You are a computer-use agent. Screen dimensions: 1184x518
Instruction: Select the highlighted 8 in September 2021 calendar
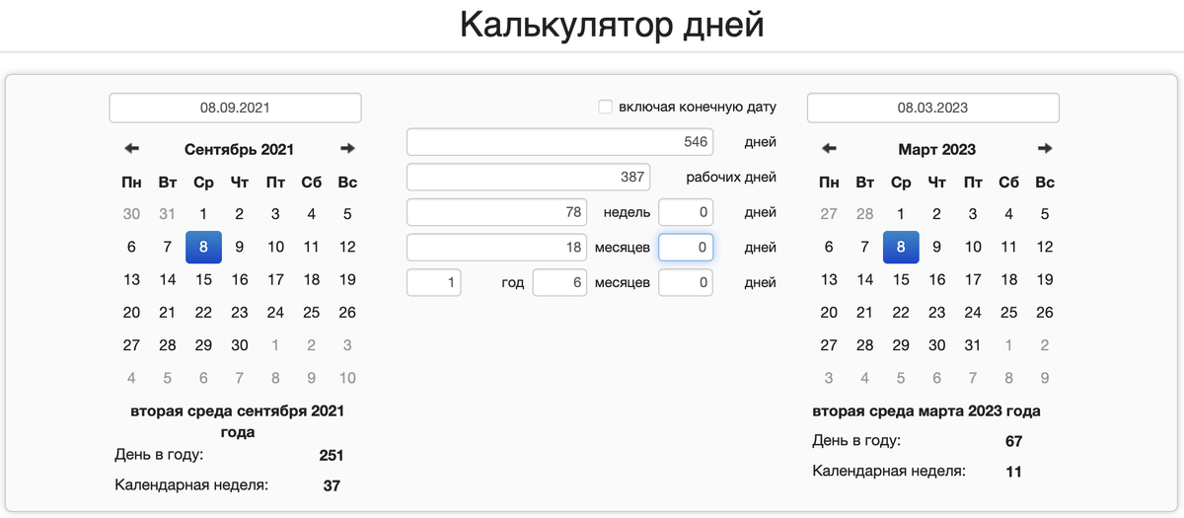[203, 248]
